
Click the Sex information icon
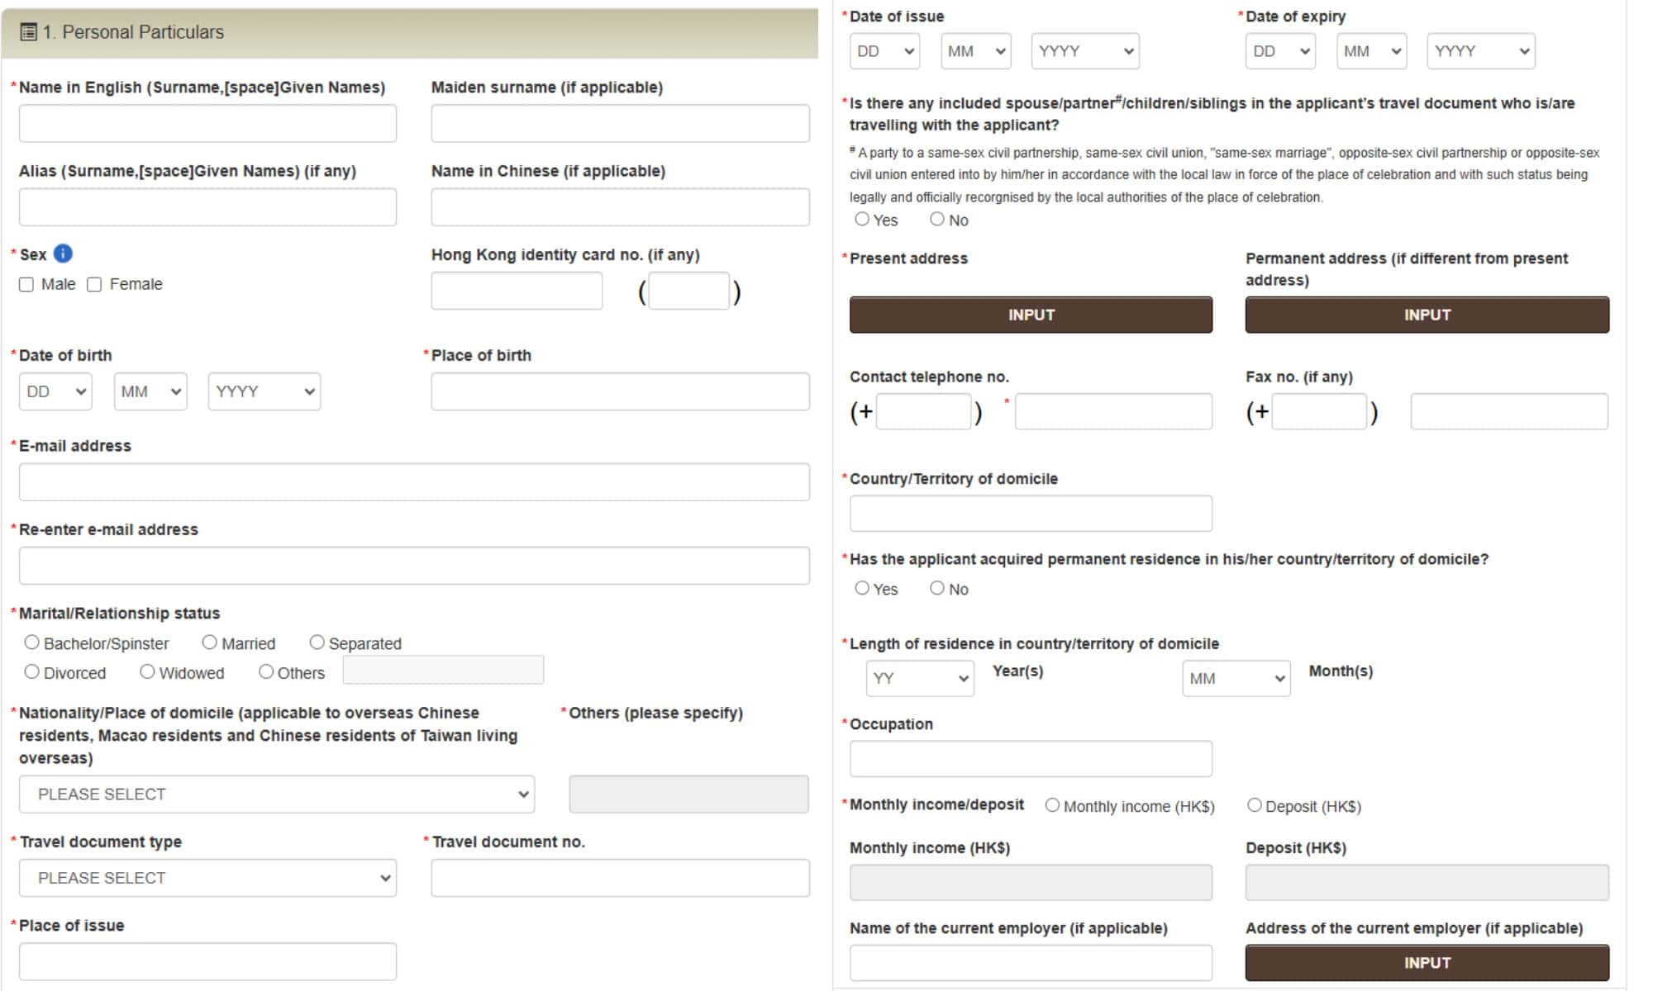(x=63, y=254)
